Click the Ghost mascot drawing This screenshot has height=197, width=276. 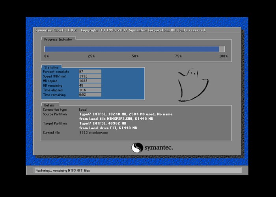pyautogui.click(x=192, y=85)
